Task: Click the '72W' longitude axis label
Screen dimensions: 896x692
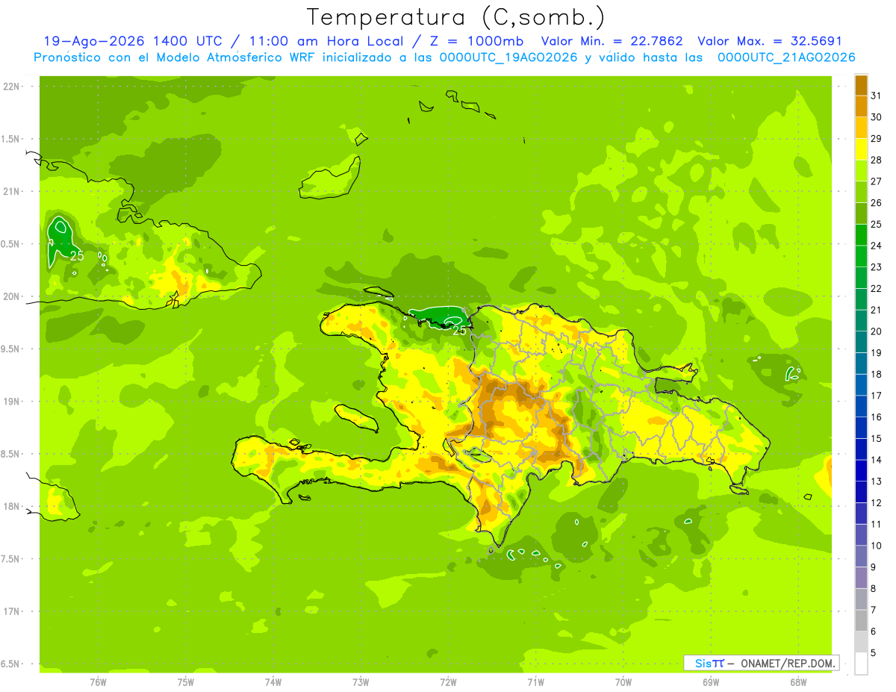Action: pyautogui.click(x=448, y=682)
